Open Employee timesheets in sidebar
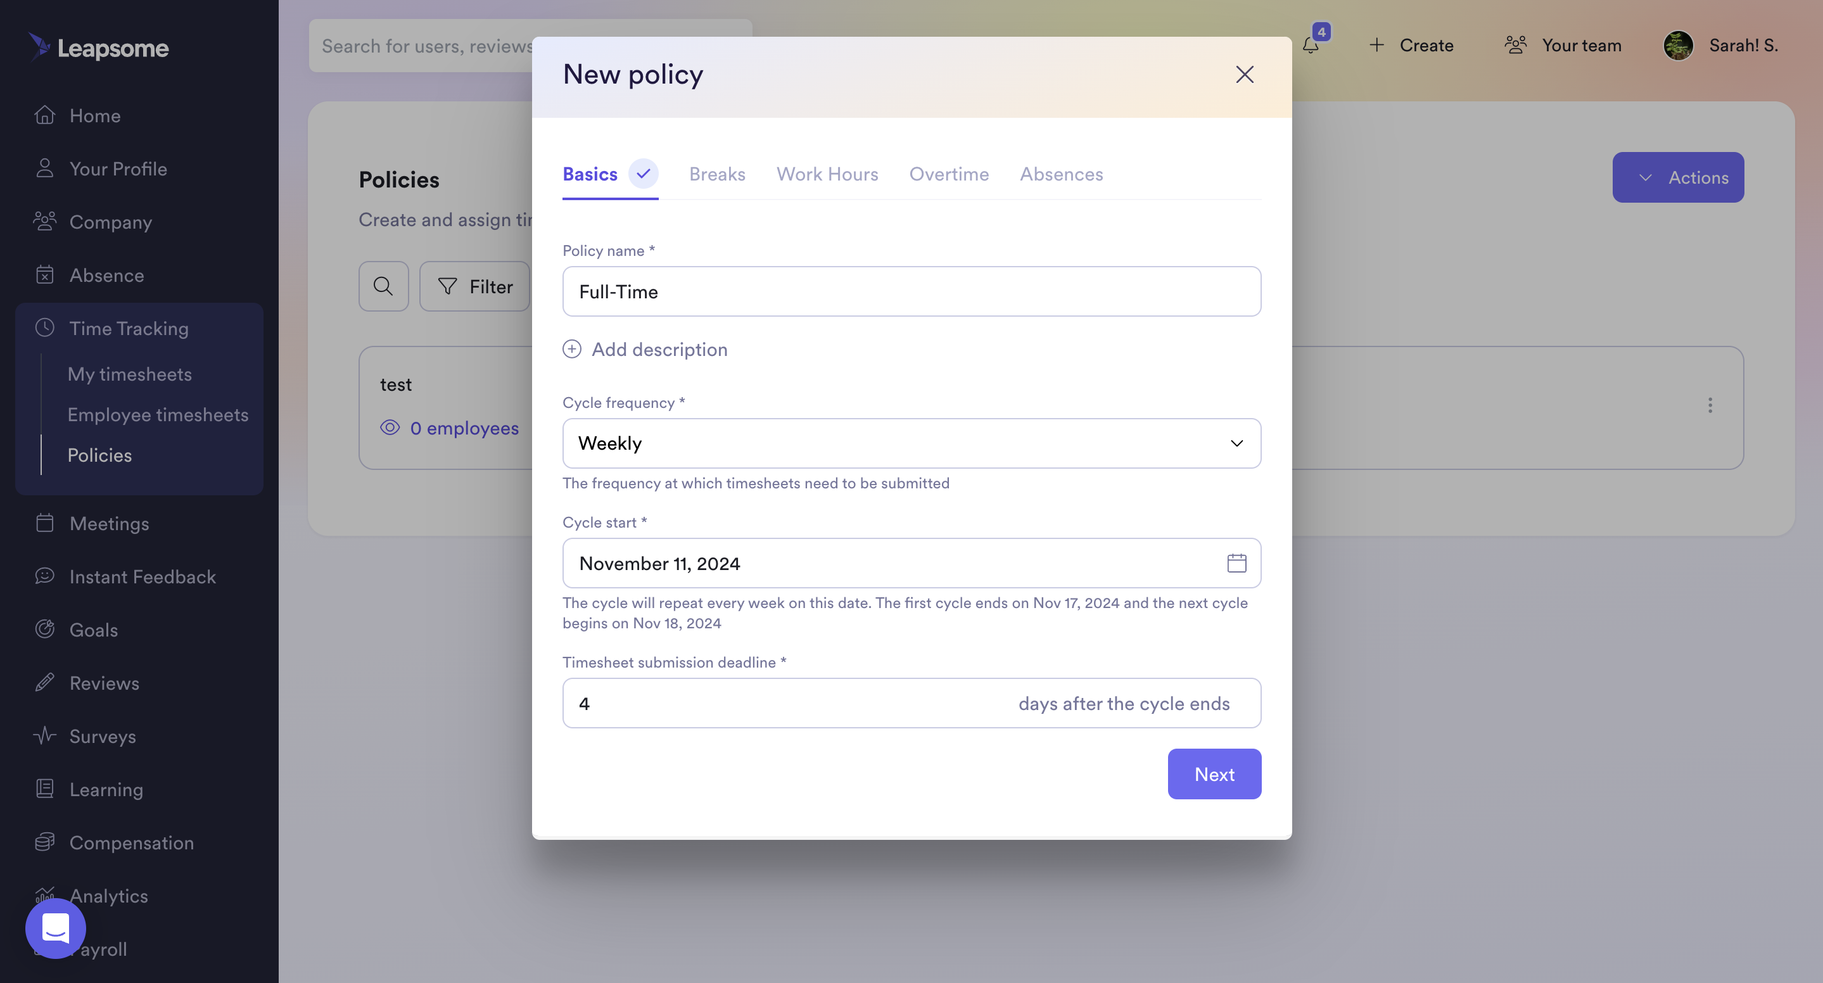The width and height of the screenshot is (1823, 983). click(x=158, y=415)
